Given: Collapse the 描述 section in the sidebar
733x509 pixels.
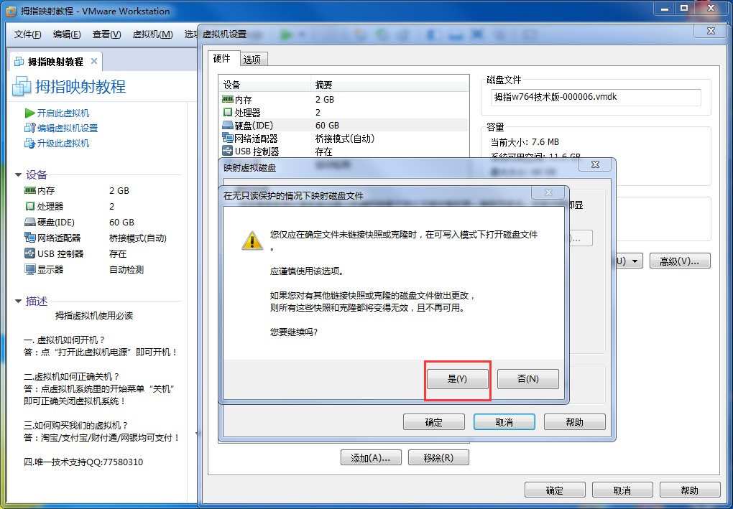Looking at the screenshot, I should click(x=18, y=302).
